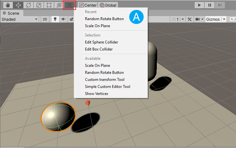Open scene camera settings icon

[197, 19]
